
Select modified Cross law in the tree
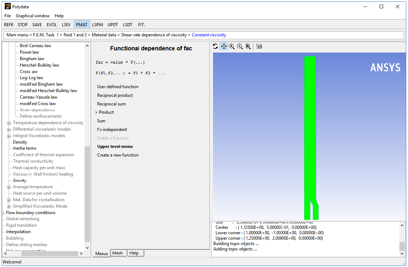pos(38,104)
